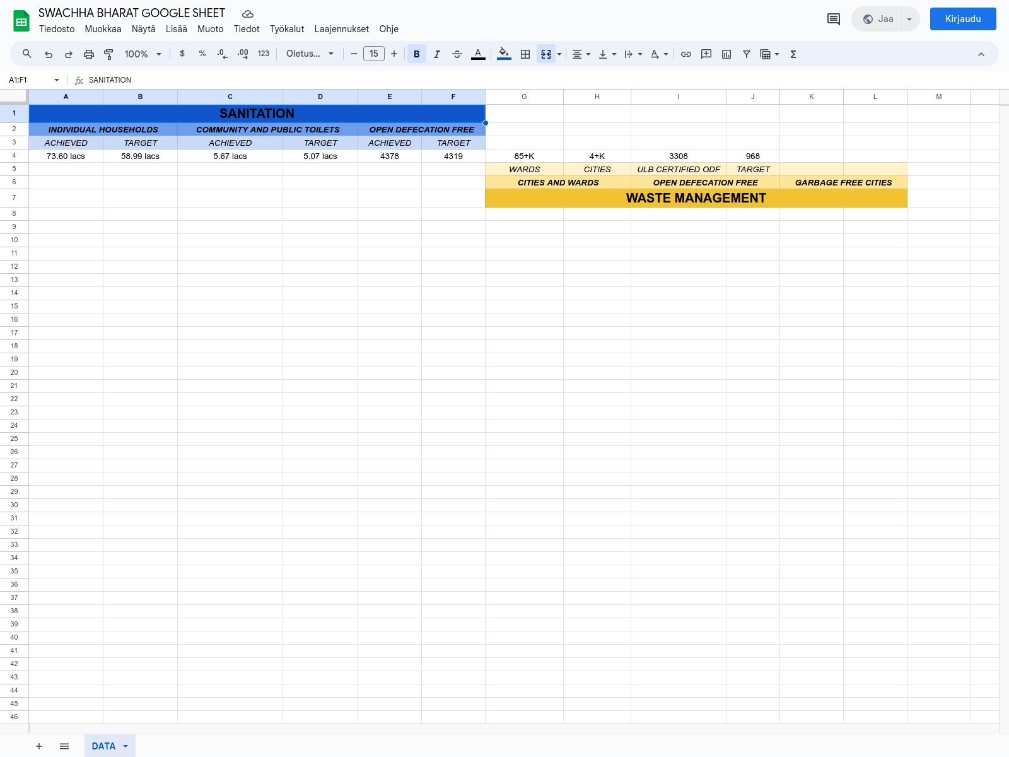Click the font size 15 field
Screen dimensions: 1009x757
pos(374,54)
